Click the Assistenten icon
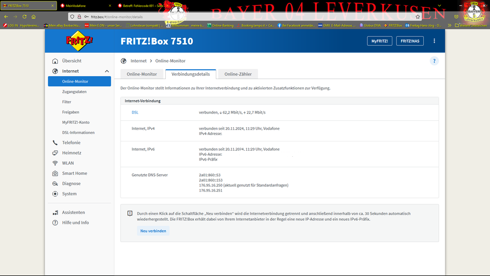 tap(55, 213)
